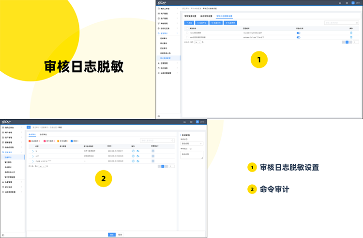
Task: Toggle the second rule's enable switch
Action: [298, 37]
